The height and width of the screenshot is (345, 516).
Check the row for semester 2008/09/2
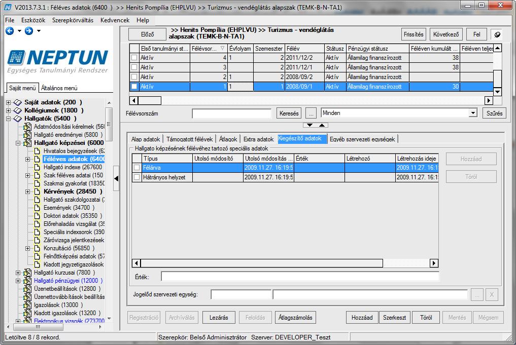(134, 77)
